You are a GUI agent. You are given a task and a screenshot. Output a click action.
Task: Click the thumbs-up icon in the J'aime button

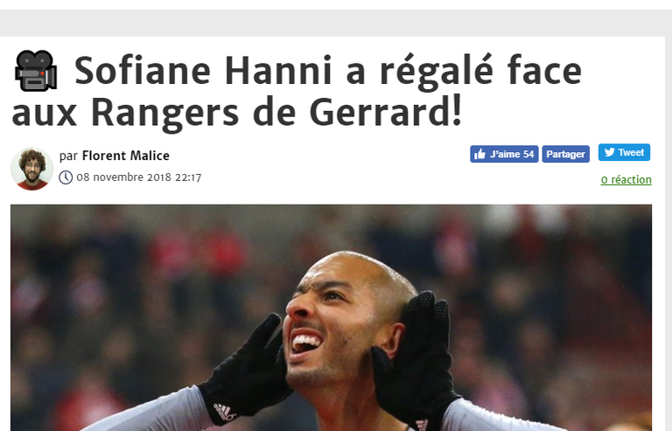tap(479, 154)
